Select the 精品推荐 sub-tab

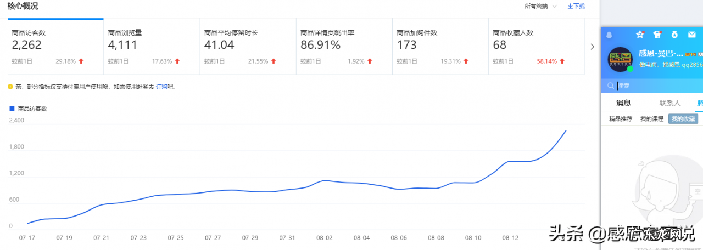tap(621, 119)
